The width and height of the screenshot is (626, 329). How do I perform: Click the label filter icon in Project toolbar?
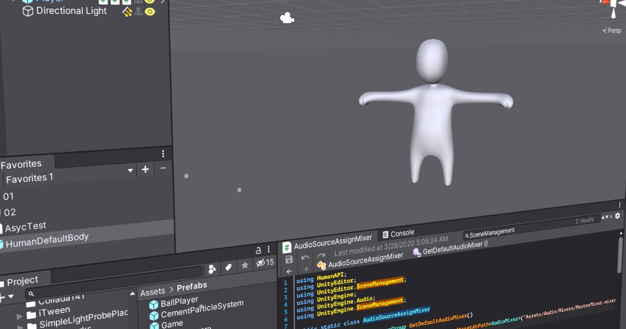click(x=228, y=266)
